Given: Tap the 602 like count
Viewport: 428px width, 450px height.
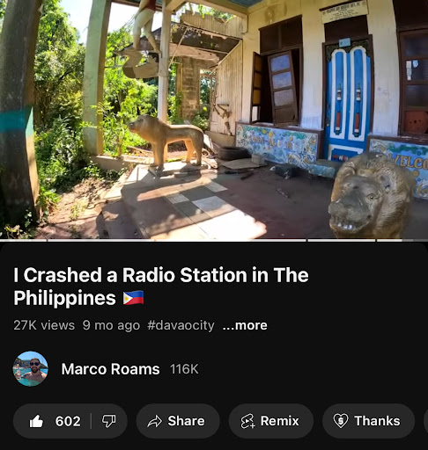Looking at the screenshot, I should (68, 421).
